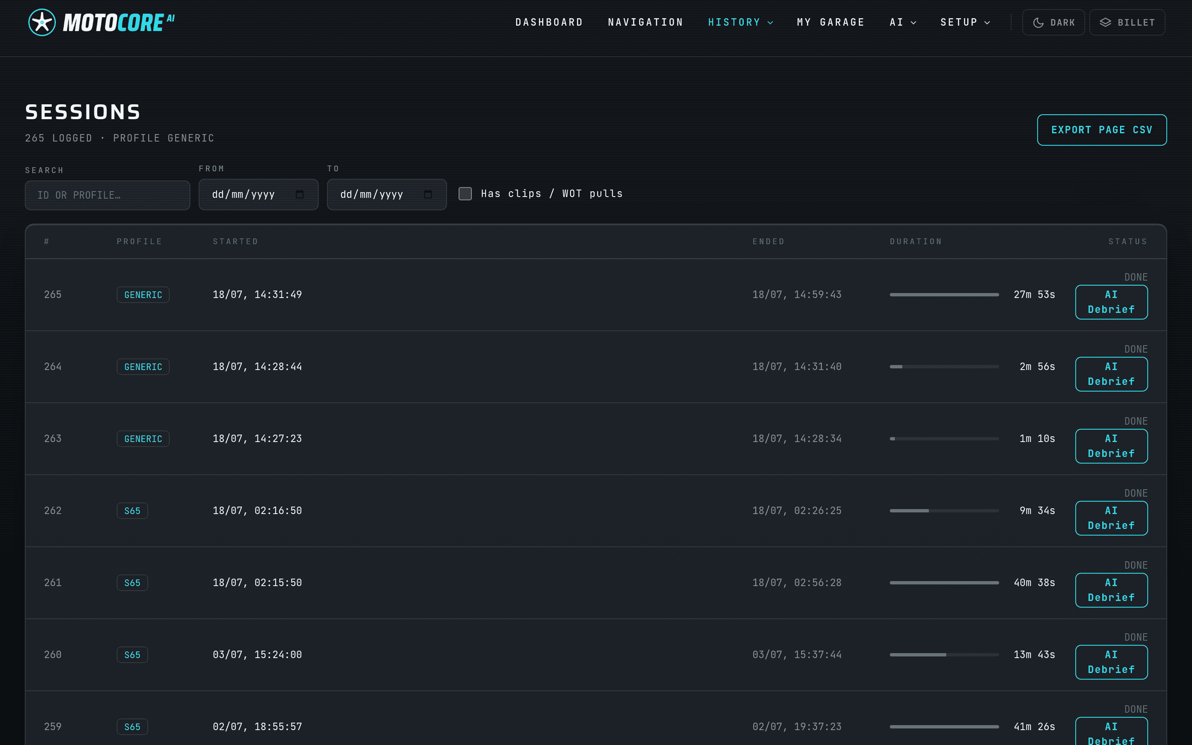Open AI Debrief for session 263
Image resolution: width=1192 pixels, height=745 pixels.
pos(1111,446)
